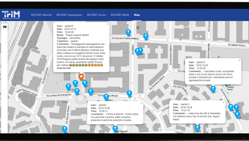Select blue marker right of the Badoero street label

pyautogui.click(x=145, y=37)
